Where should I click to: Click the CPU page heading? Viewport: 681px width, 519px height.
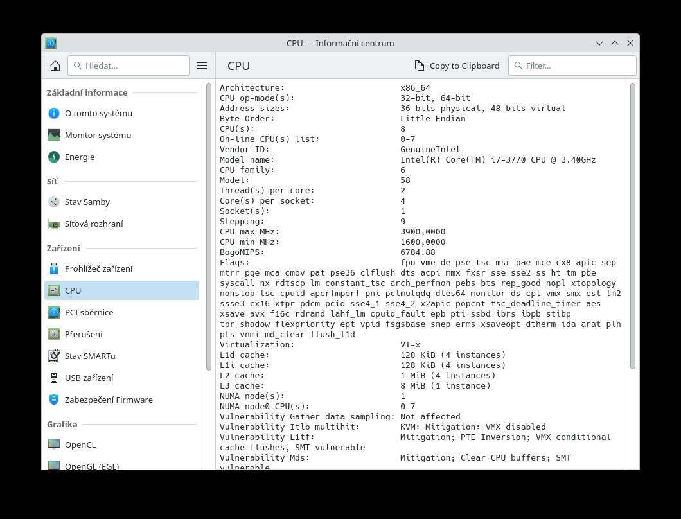pos(238,66)
